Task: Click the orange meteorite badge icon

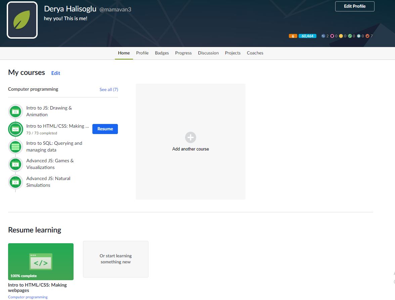Action: coord(367,36)
